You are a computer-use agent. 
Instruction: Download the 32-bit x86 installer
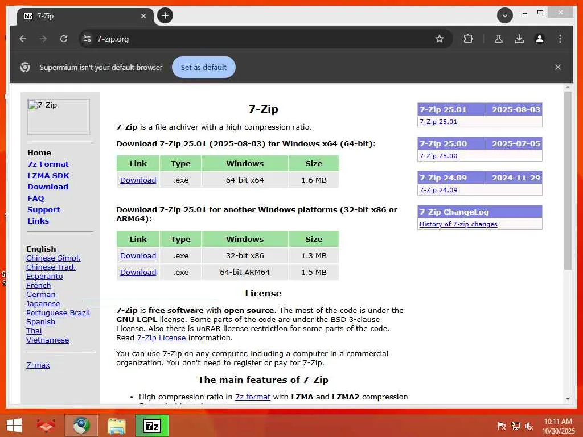138,256
